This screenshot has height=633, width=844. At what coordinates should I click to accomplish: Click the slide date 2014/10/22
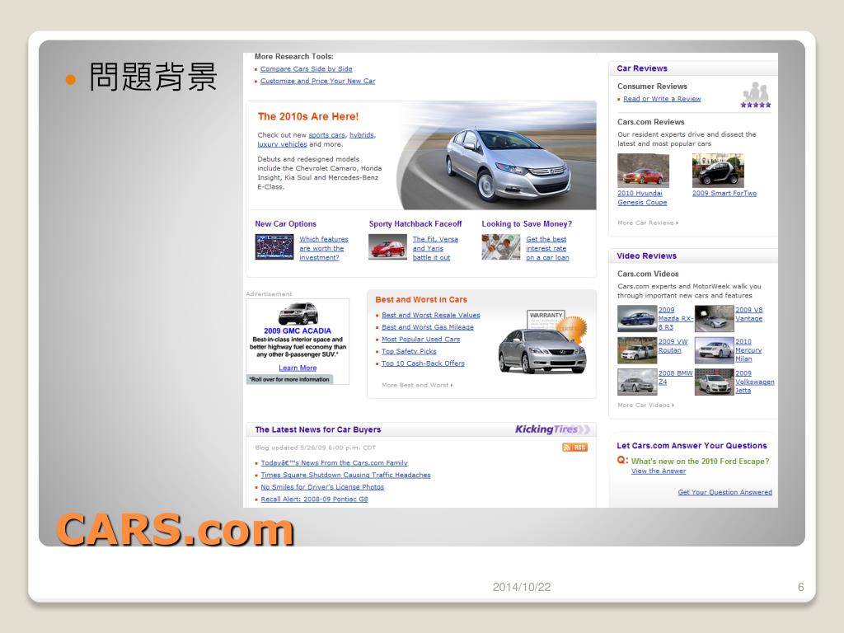pos(522,587)
